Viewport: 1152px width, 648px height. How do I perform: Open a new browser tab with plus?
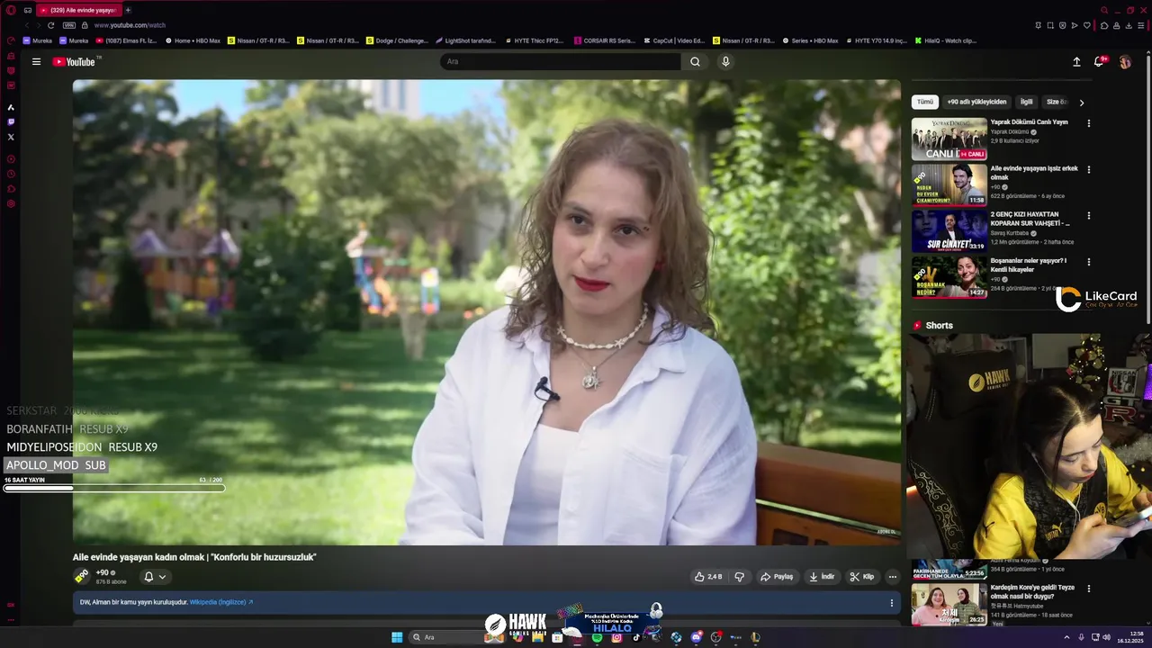(128, 10)
